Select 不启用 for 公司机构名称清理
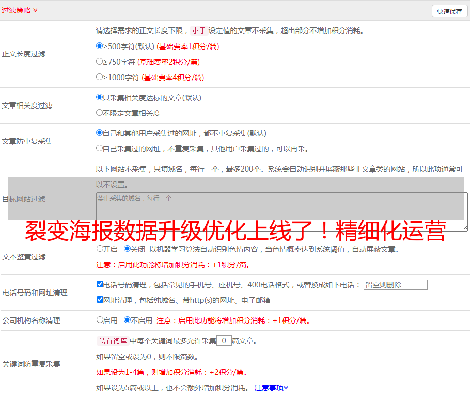The width and height of the screenshot is (471, 397). click(128, 320)
